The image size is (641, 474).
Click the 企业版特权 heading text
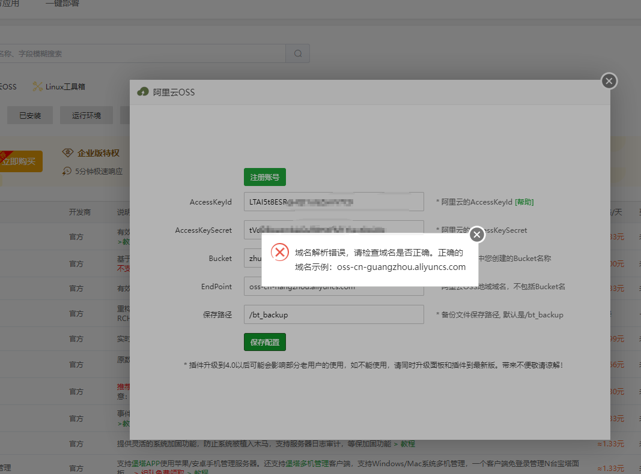click(x=99, y=153)
